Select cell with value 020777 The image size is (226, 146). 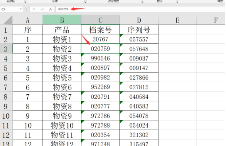[x=101, y=106]
